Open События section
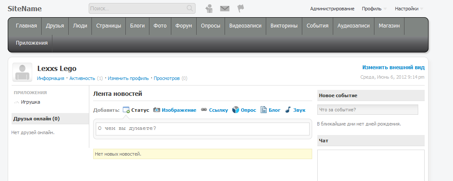 [x=317, y=26]
